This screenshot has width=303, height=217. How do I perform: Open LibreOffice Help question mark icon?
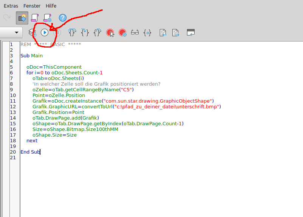(x=63, y=18)
